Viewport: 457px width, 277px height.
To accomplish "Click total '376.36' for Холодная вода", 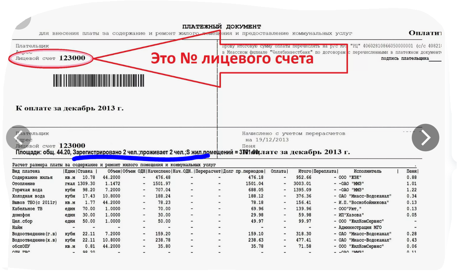I will click(304, 196).
